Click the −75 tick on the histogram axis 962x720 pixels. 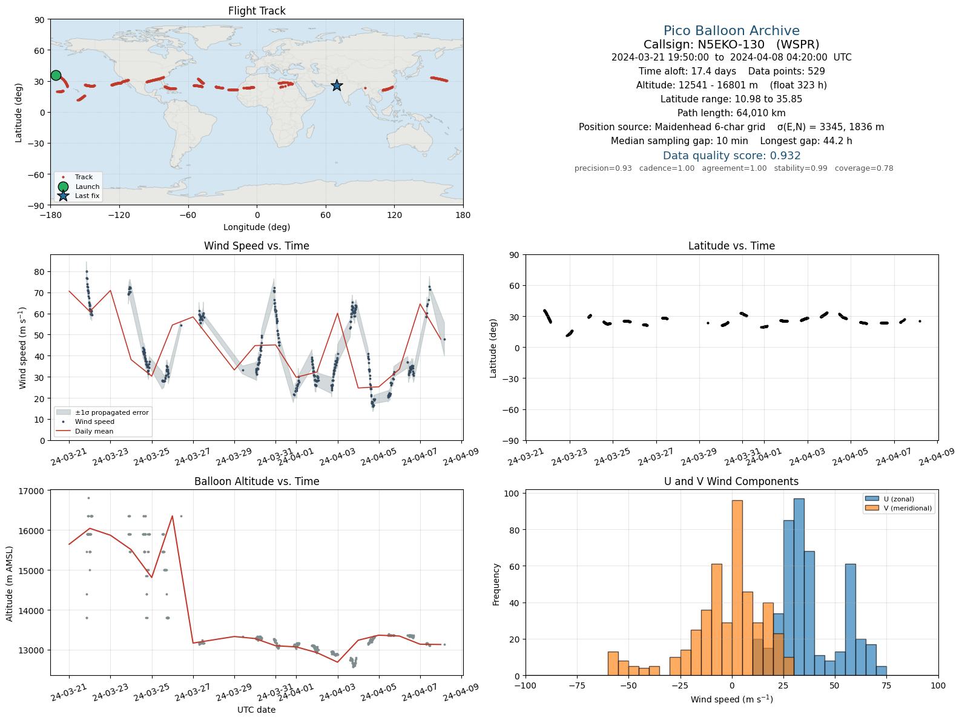click(x=577, y=685)
